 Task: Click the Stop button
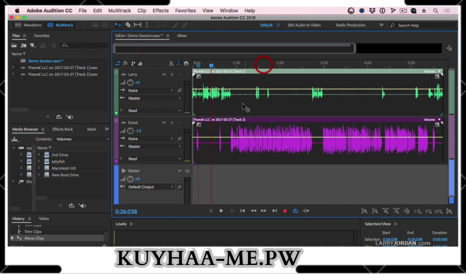[x=211, y=211]
